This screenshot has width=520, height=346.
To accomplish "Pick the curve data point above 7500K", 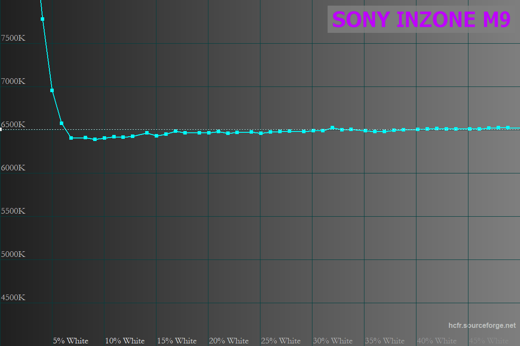I will (42, 19).
